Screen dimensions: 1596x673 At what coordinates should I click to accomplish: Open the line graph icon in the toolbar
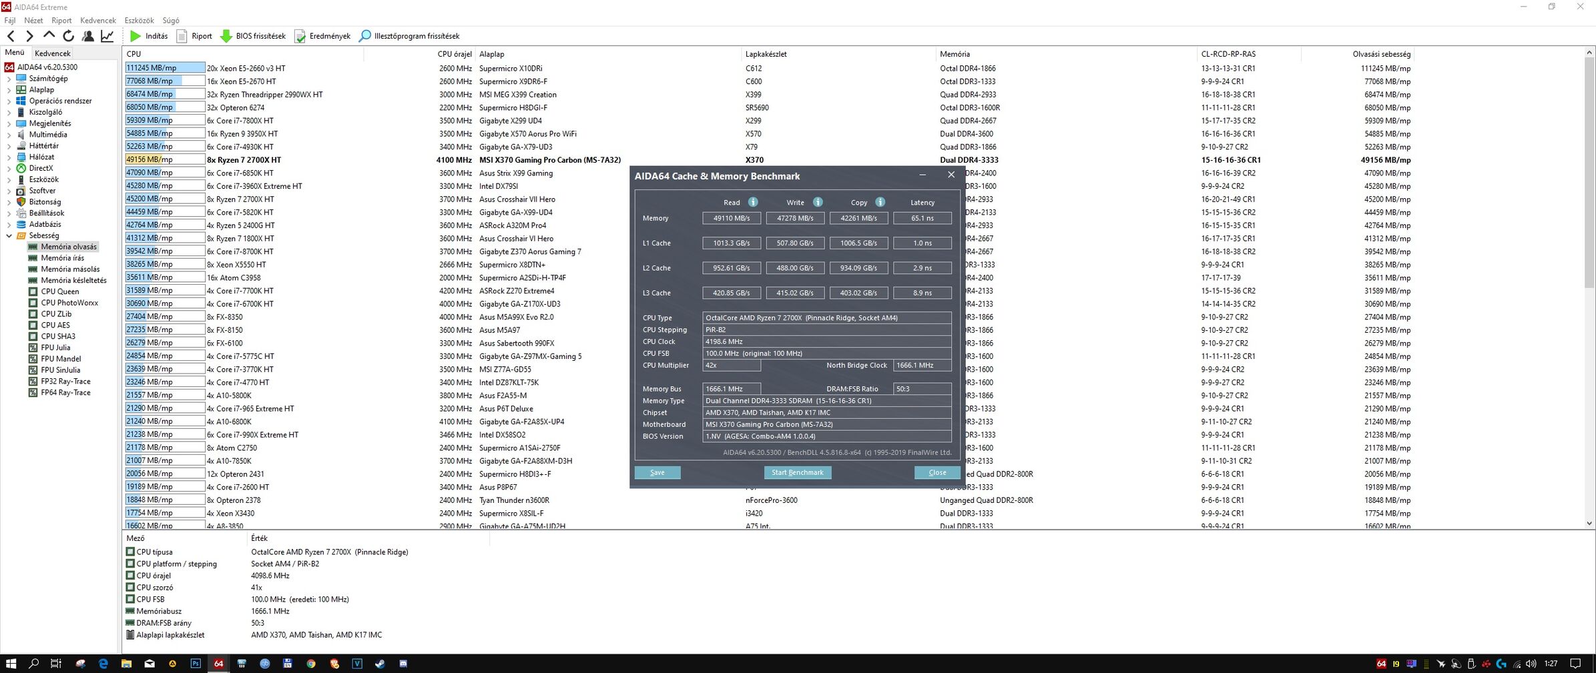pos(107,36)
